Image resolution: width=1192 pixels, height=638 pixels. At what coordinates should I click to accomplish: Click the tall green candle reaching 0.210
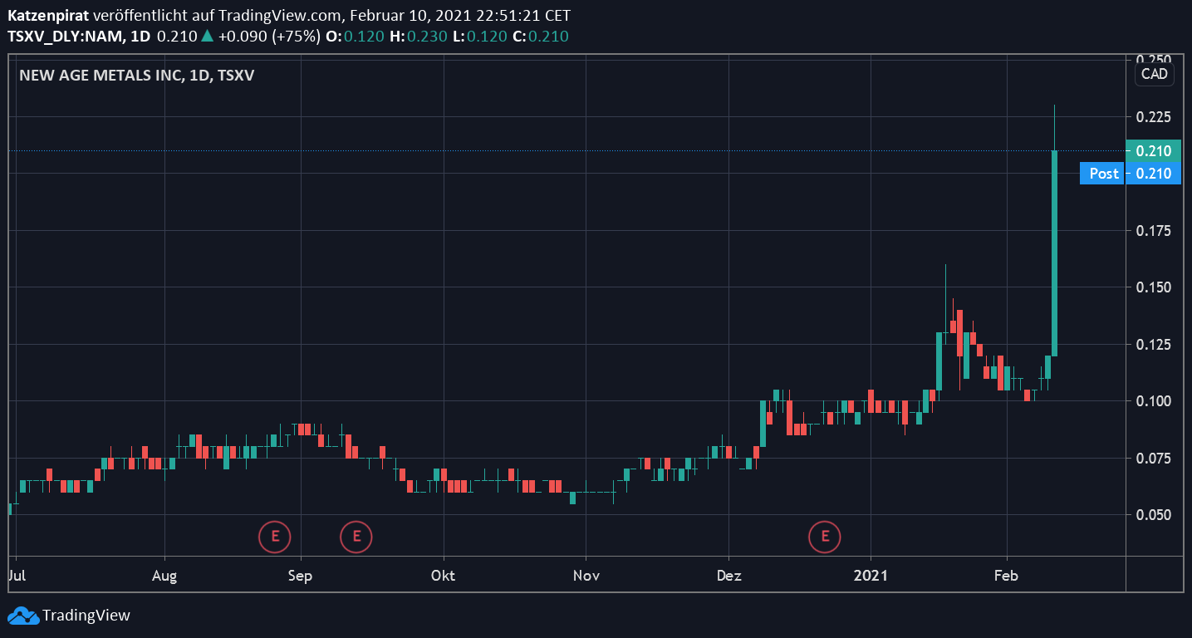tap(1054, 253)
